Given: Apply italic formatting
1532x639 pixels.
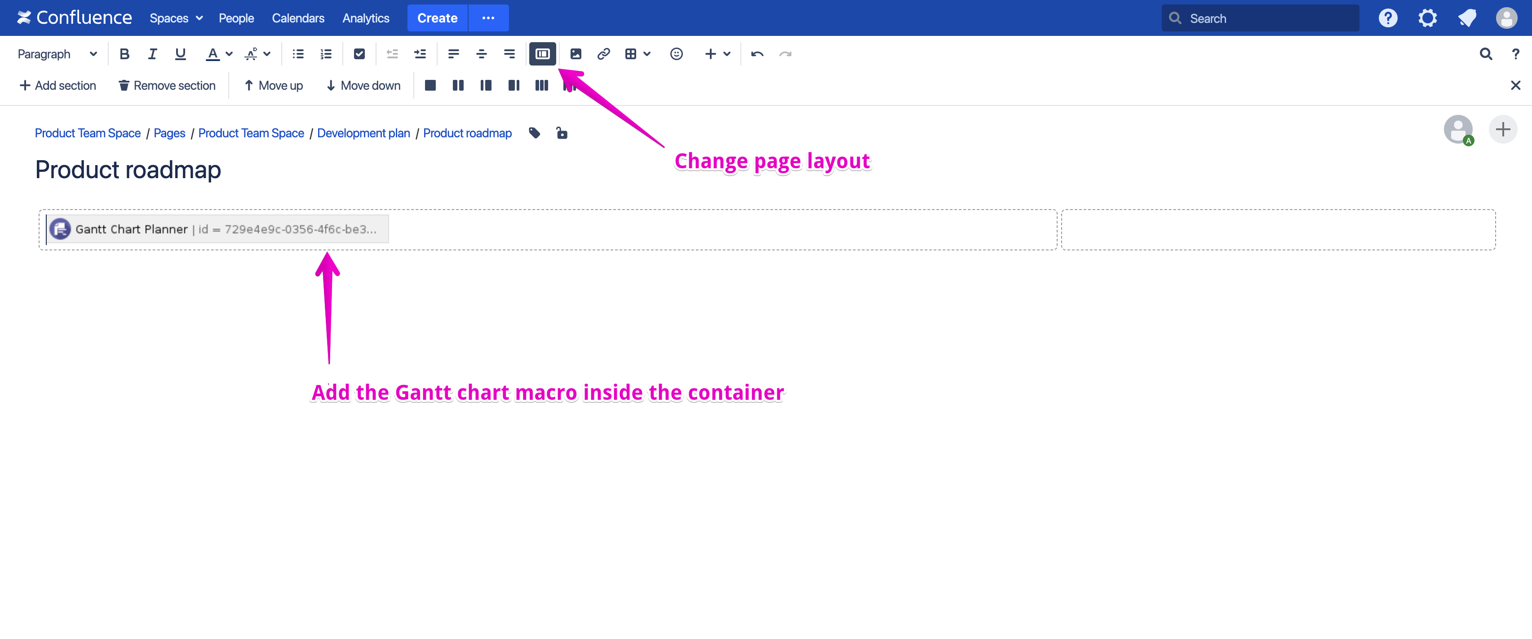Looking at the screenshot, I should [x=152, y=54].
